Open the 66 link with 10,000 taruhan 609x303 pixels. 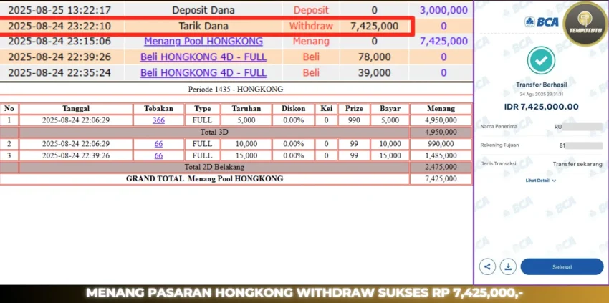click(158, 144)
